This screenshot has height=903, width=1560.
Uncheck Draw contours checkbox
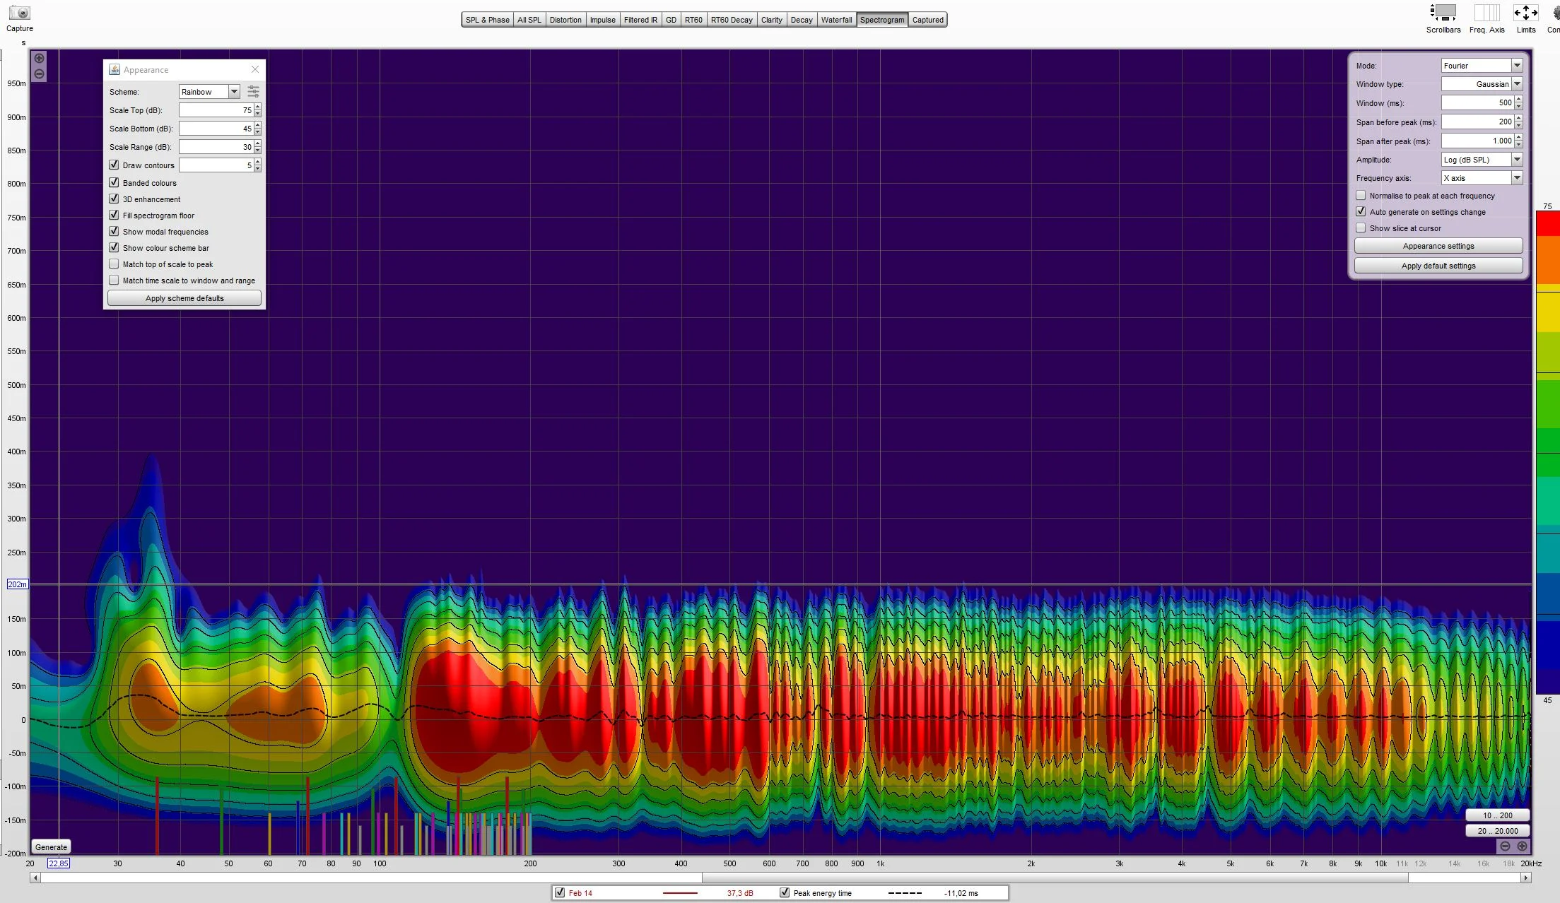pyautogui.click(x=114, y=165)
